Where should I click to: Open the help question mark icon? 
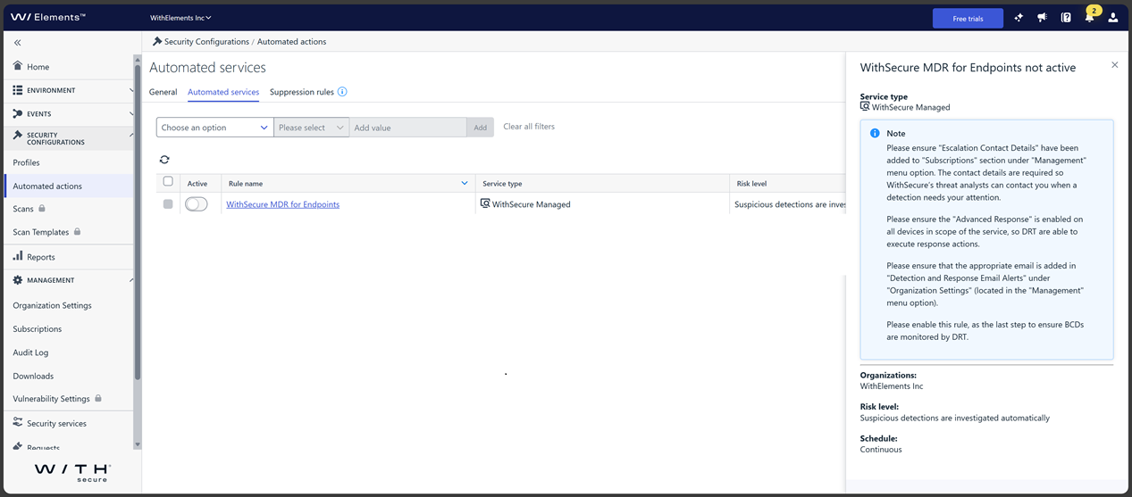coord(1066,18)
